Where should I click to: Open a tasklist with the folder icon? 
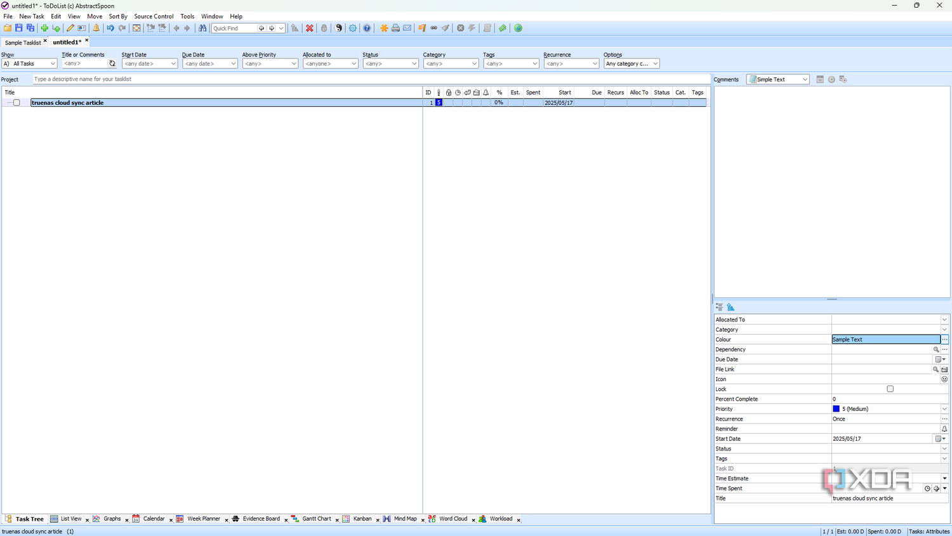pyautogui.click(x=8, y=28)
